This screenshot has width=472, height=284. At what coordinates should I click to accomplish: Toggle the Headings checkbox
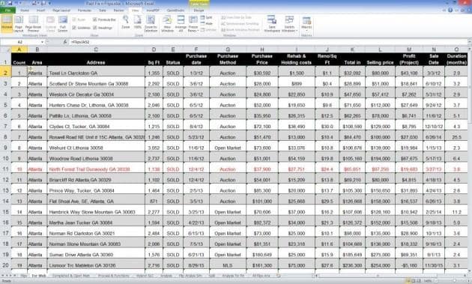pos(103,28)
